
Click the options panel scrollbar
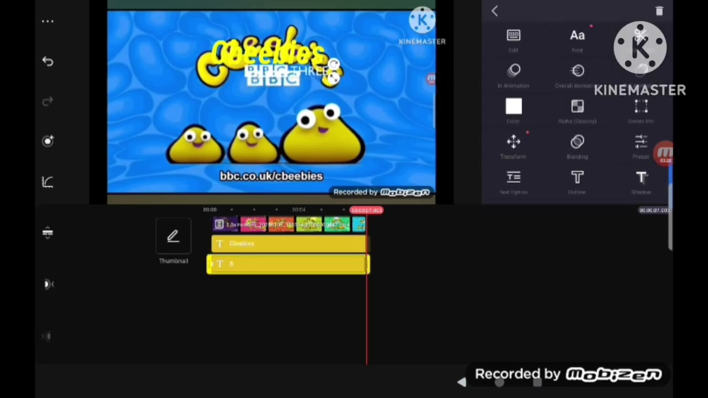[x=670, y=207]
